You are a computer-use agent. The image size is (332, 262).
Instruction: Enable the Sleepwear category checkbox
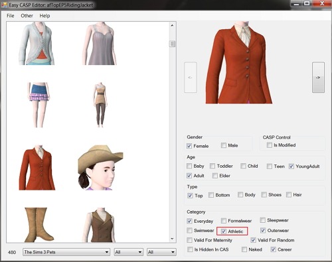pyautogui.click(x=263, y=220)
